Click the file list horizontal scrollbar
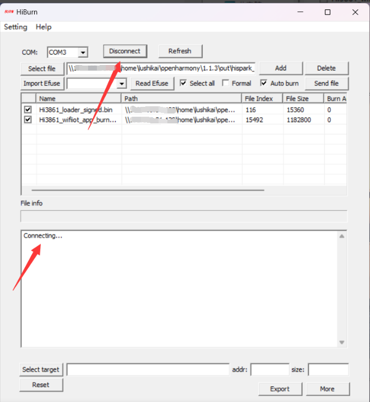The width and height of the screenshot is (370, 402). tap(148, 190)
